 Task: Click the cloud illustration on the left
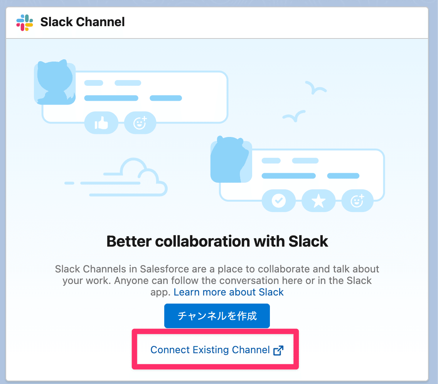[116, 177]
